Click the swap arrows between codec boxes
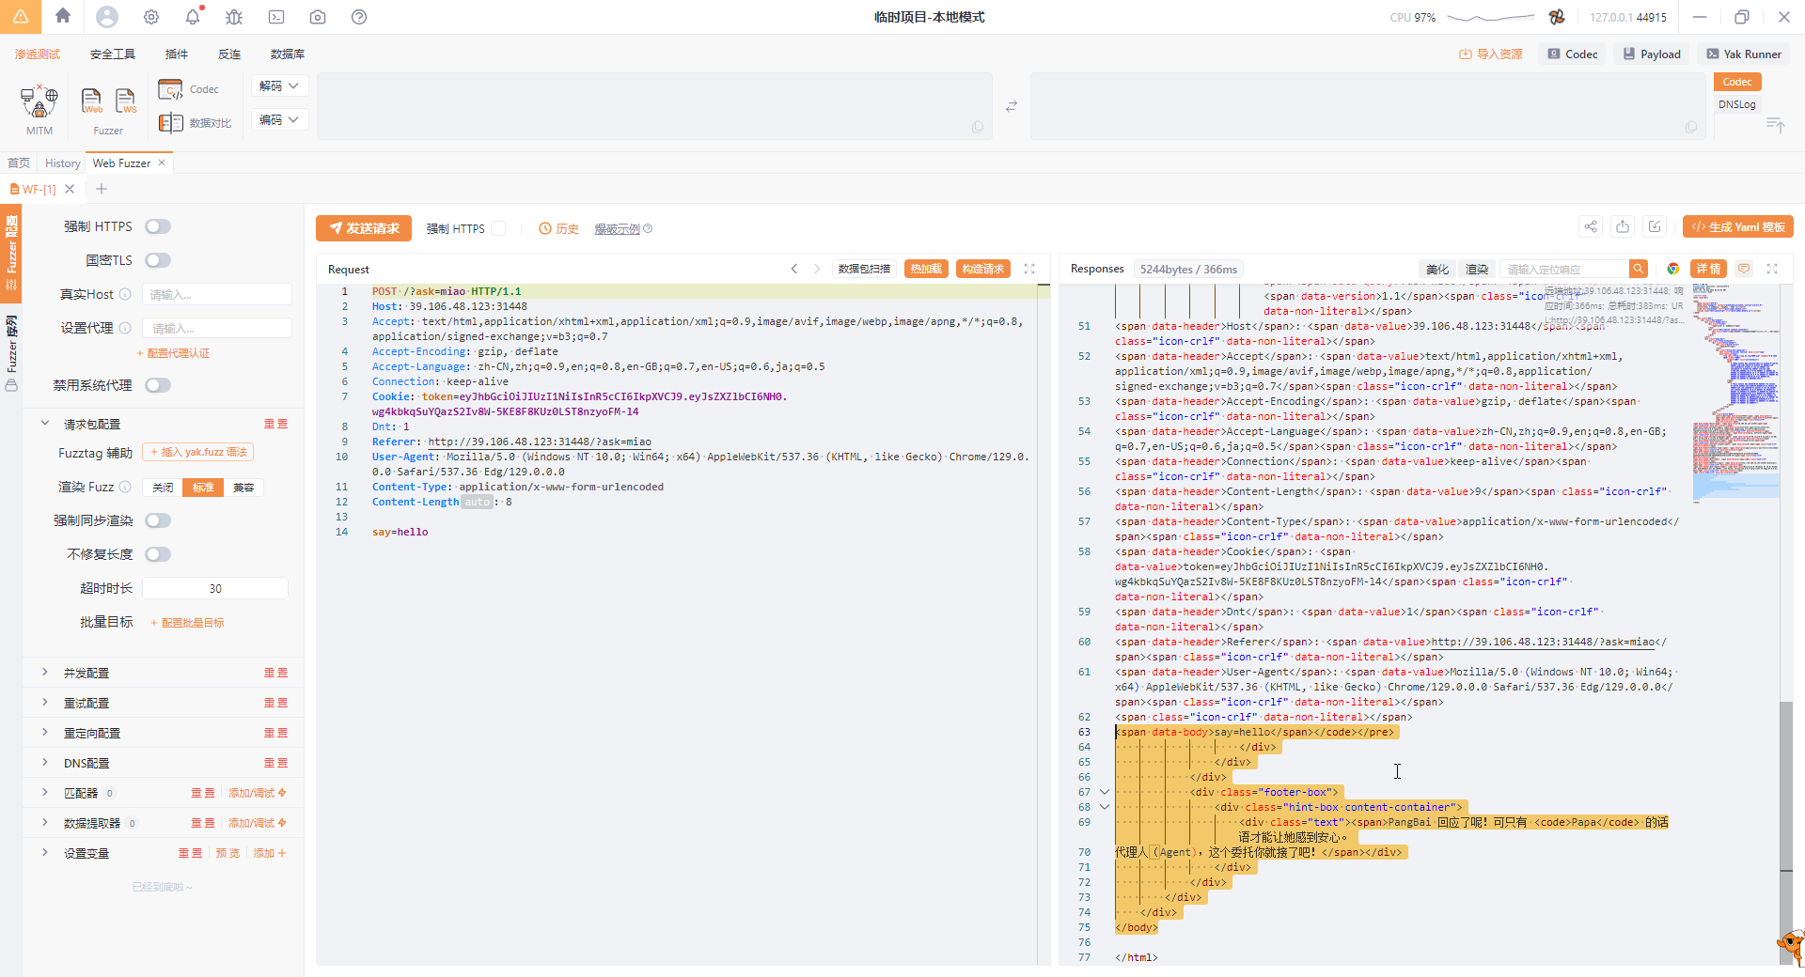The image size is (1805, 977). coord(1012,106)
